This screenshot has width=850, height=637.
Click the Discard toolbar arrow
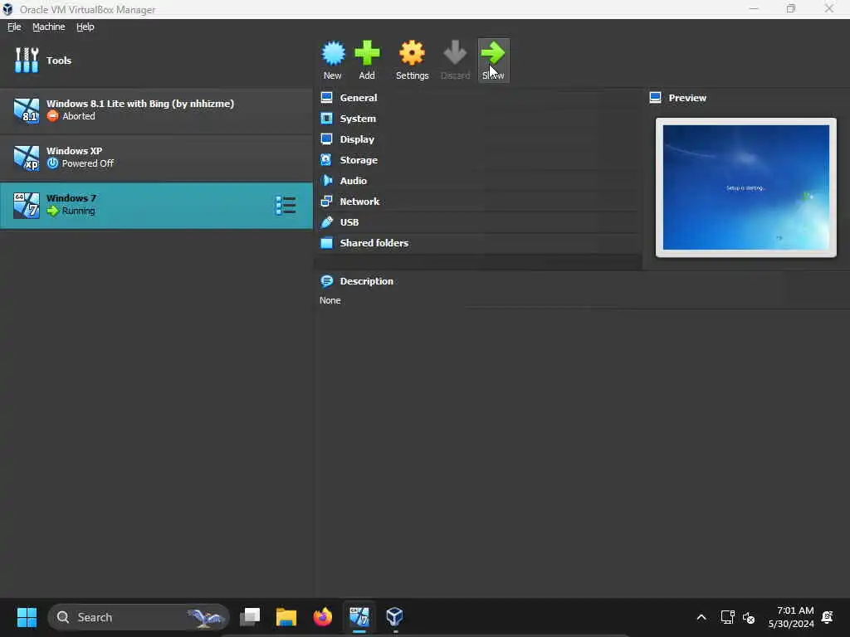click(455, 53)
